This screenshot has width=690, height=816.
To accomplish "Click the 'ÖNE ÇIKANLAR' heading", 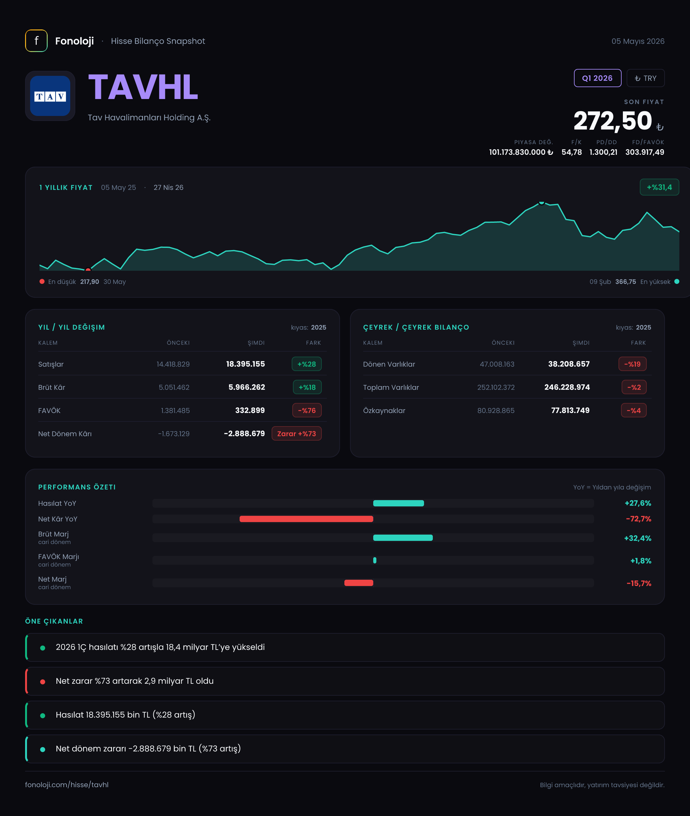I will click(x=54, y=621).
